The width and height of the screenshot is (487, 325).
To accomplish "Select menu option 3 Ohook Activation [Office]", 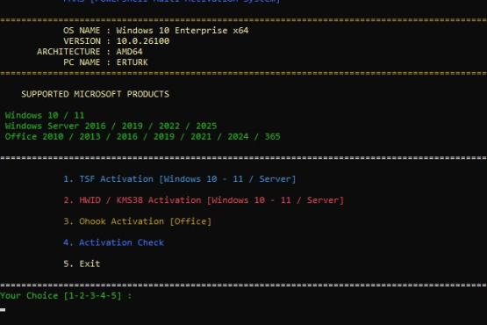I will pos(137,221).
